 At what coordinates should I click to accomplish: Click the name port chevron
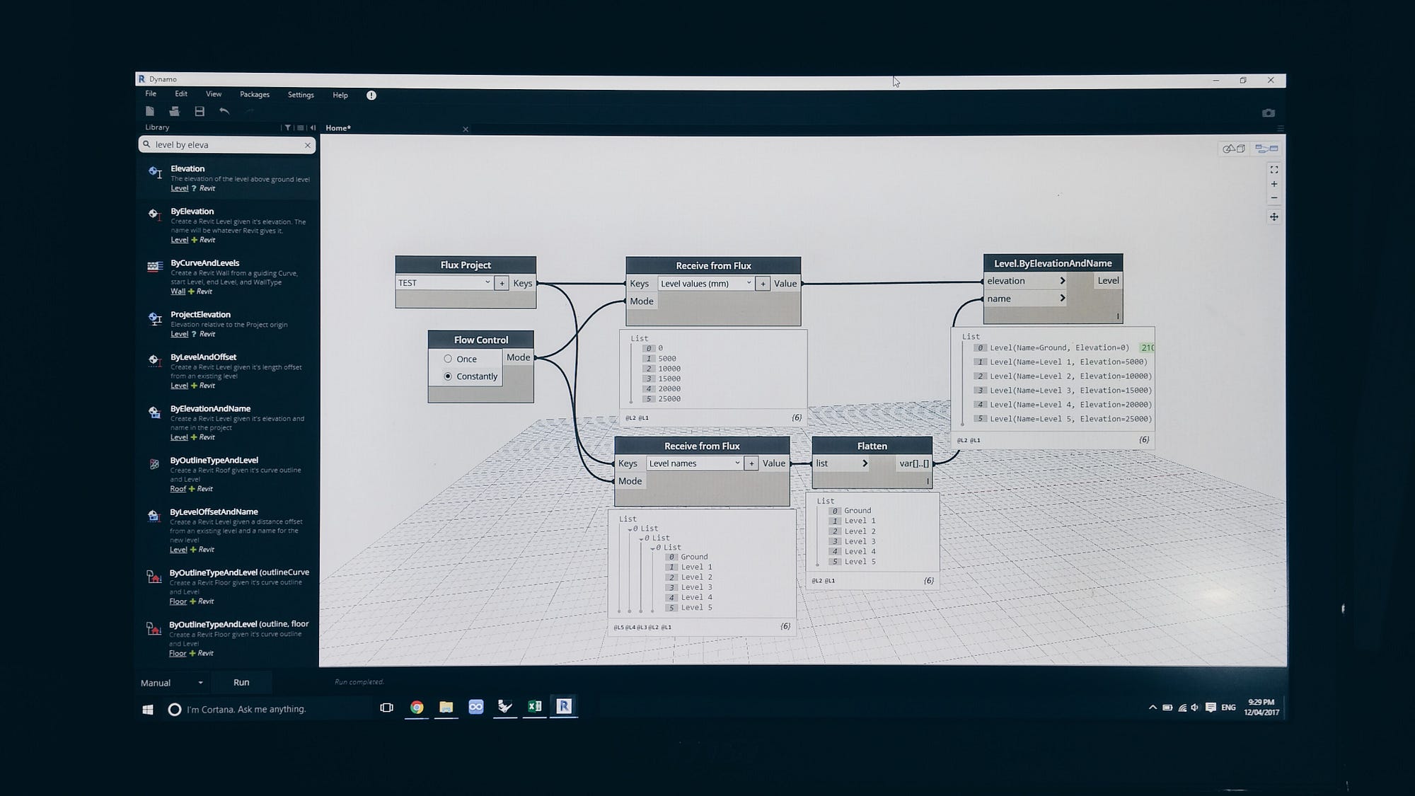(1062, 299)
